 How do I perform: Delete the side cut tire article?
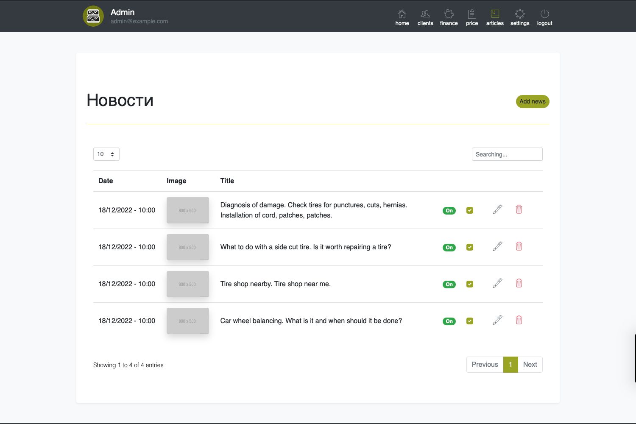pos(519,246)
